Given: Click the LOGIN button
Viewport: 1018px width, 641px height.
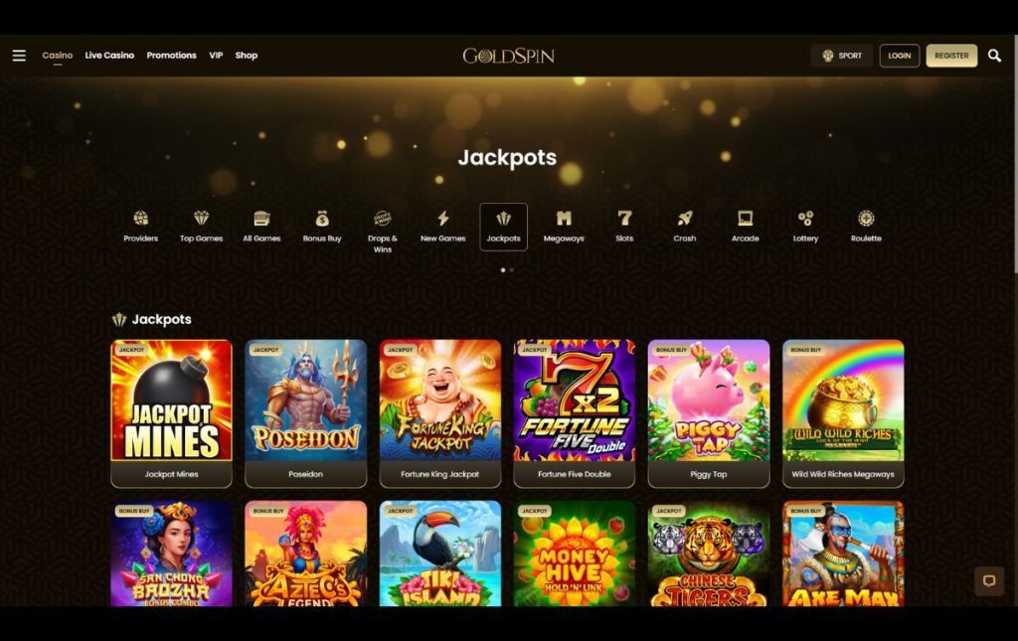Looking at the screenshot, I should pyautogui.click(x=899, y=56).
